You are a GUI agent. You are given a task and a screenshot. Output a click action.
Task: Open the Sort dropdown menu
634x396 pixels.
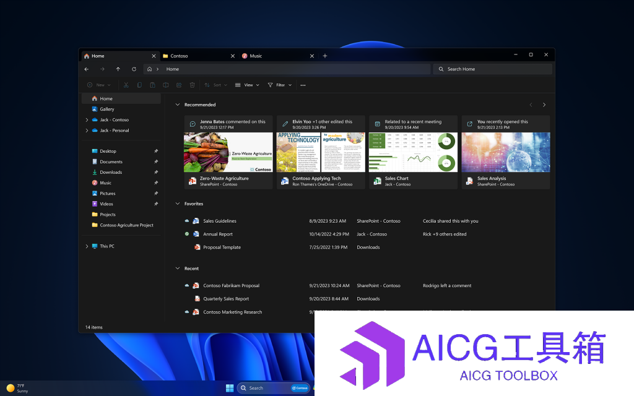216,85
